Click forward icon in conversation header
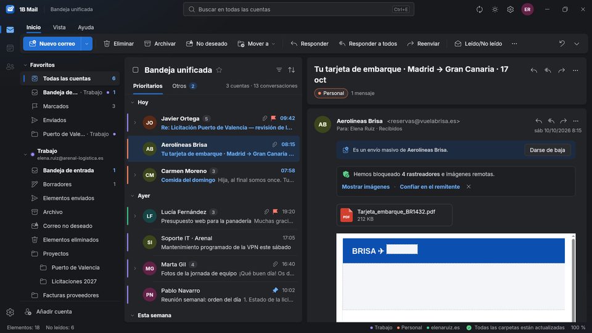The width and height of the screenshot is (592, 333). point(562,70)
